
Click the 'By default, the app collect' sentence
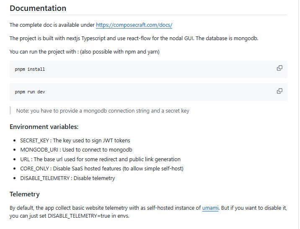105,208
